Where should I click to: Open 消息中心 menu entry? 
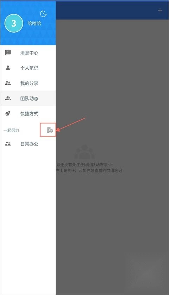point(28,53)
